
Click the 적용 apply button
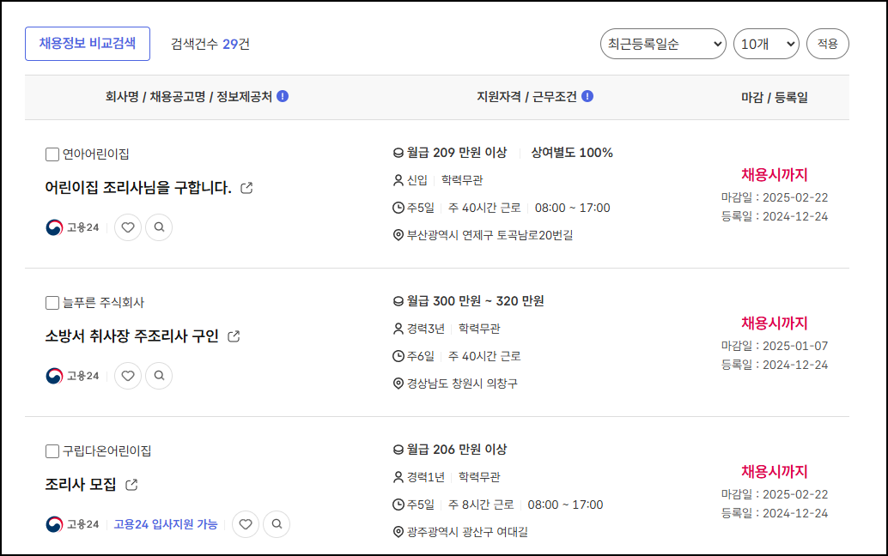[x=827, y=43]
